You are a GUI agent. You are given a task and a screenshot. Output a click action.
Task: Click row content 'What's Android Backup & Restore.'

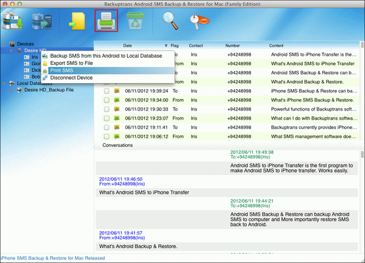[307, 82]
